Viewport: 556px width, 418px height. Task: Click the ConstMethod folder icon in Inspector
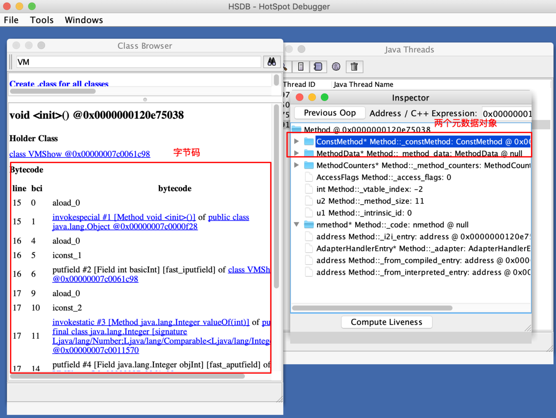click(x=309, y=142)
